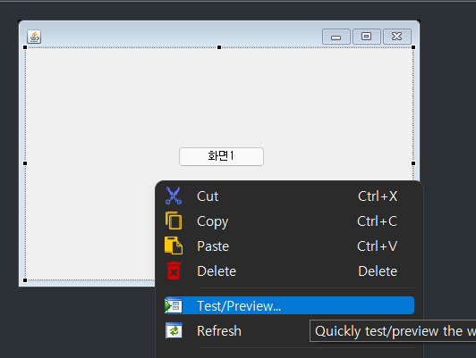Click the 화면1 button in the design form

[221, 156]
